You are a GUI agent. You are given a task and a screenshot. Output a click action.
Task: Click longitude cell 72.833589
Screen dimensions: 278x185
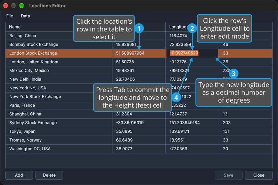coord(193,45)
